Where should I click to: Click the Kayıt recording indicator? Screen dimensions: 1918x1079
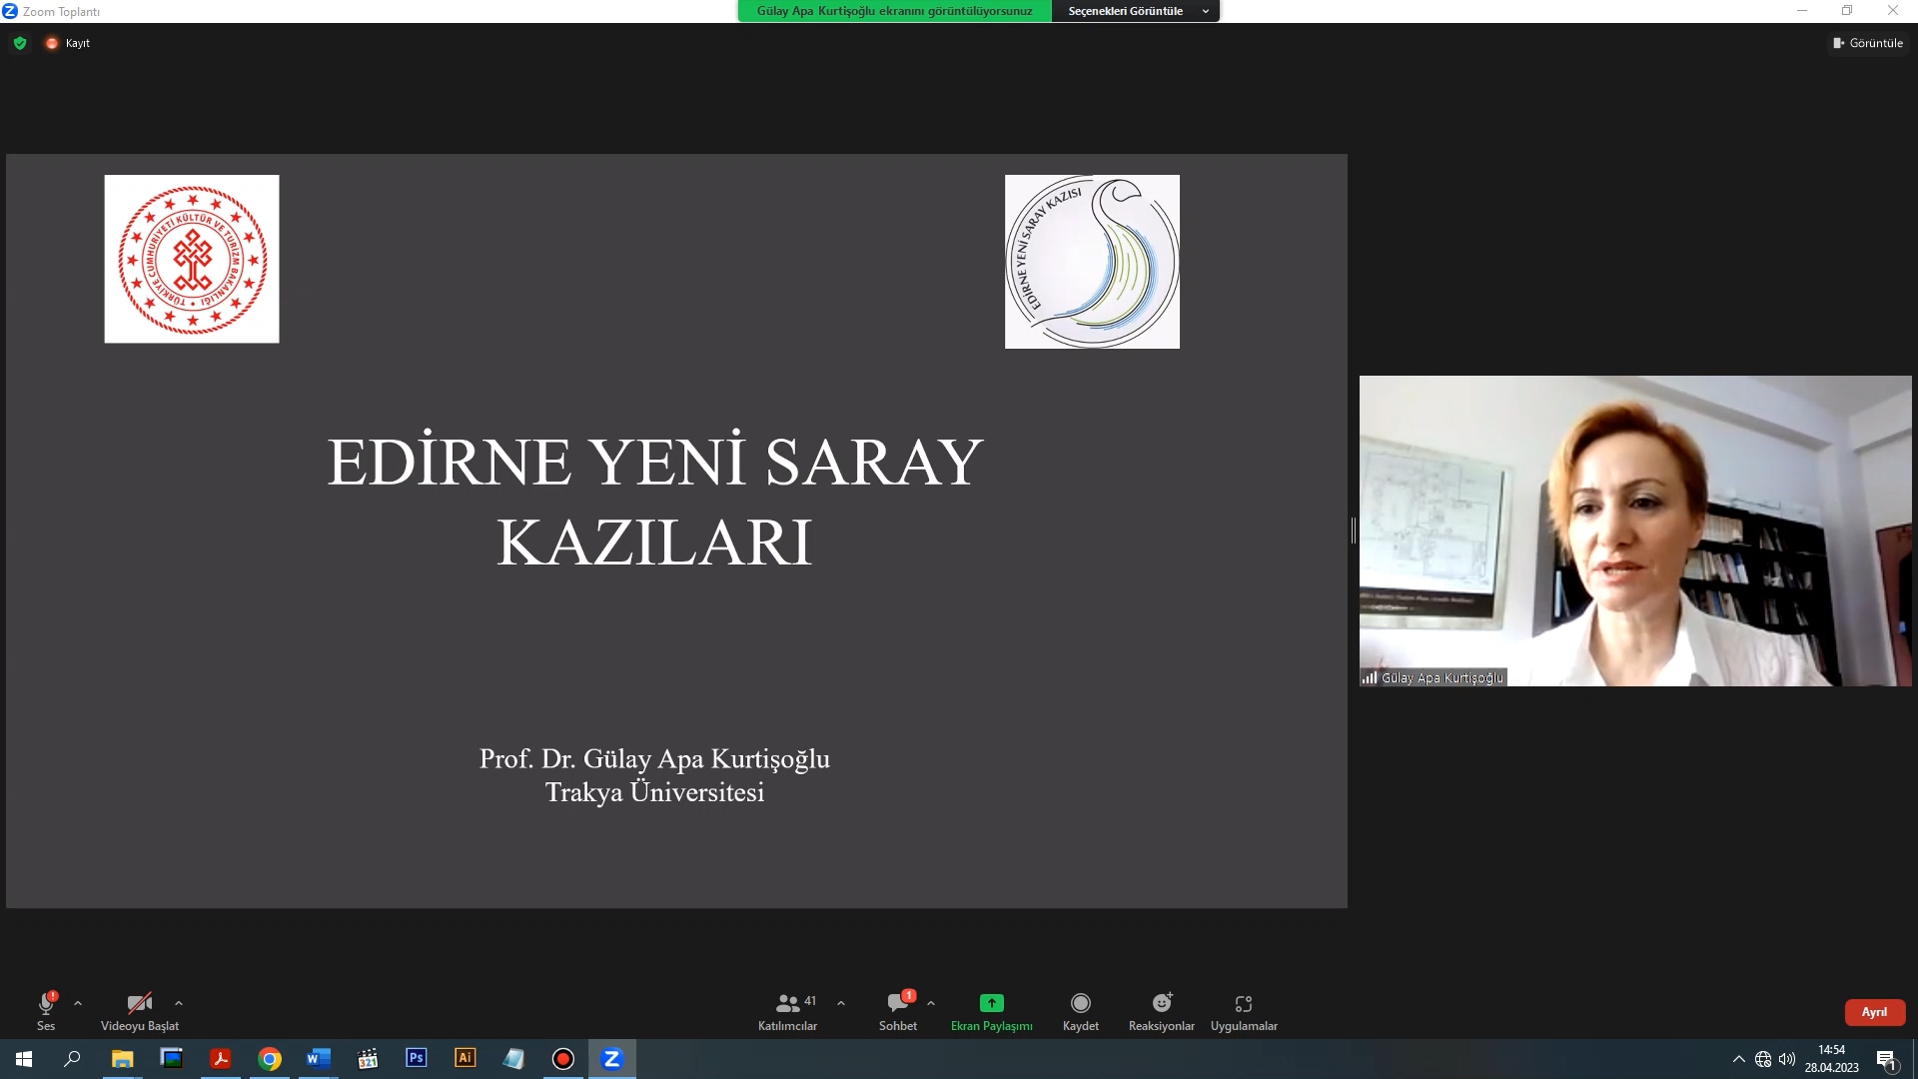click(x=68, y=43)
